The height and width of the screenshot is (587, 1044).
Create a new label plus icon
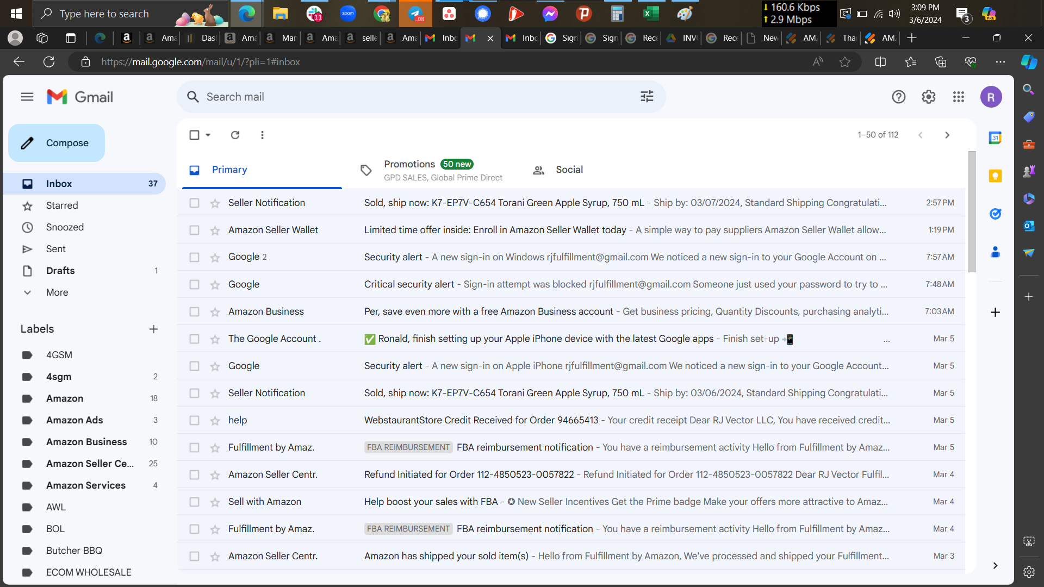pos(153,329)
